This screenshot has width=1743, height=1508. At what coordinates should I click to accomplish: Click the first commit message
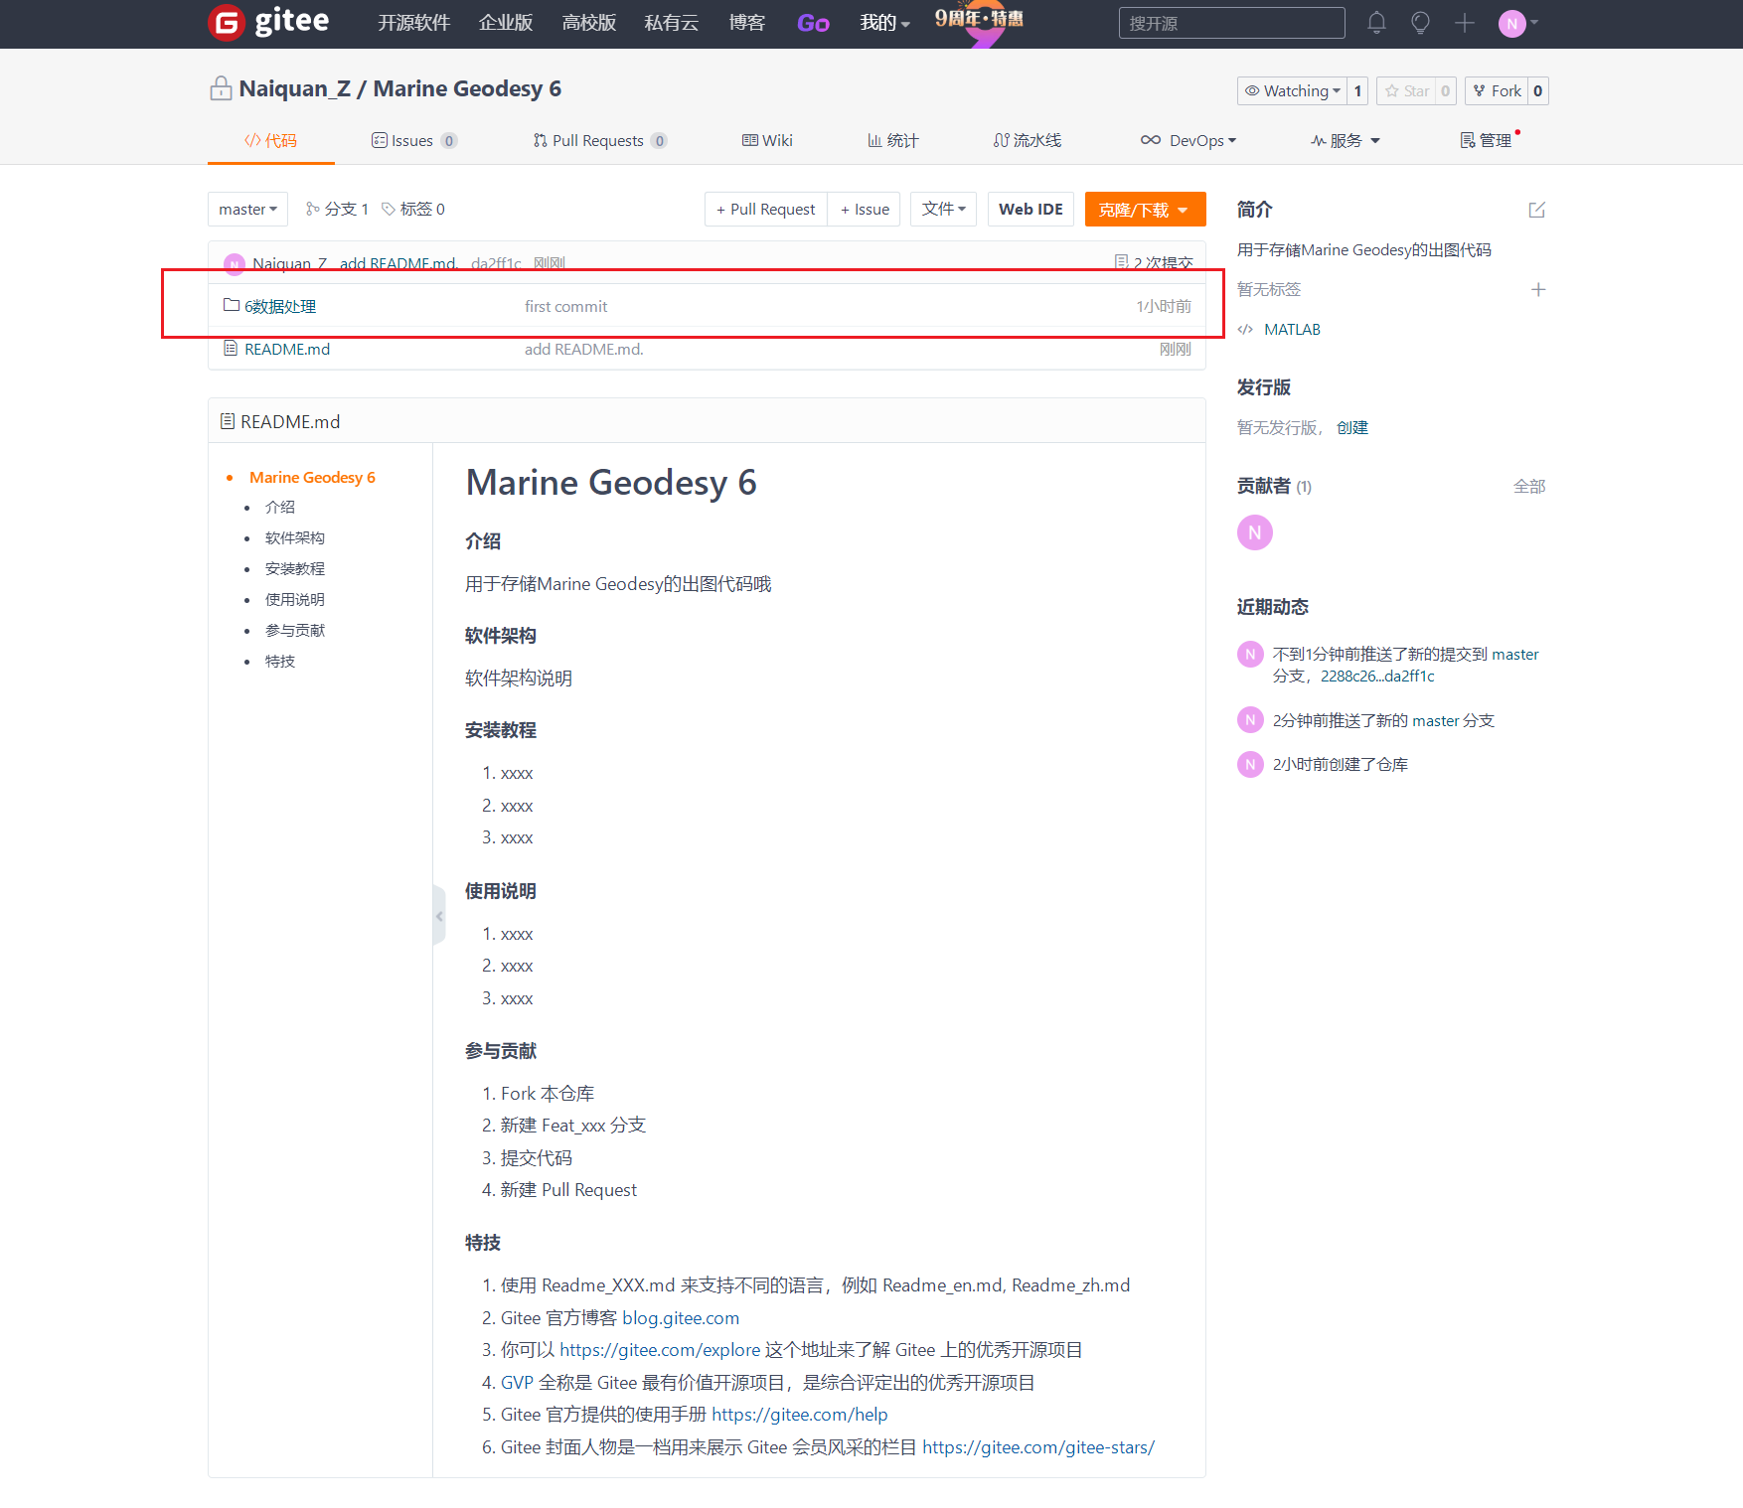coord(566,306)
